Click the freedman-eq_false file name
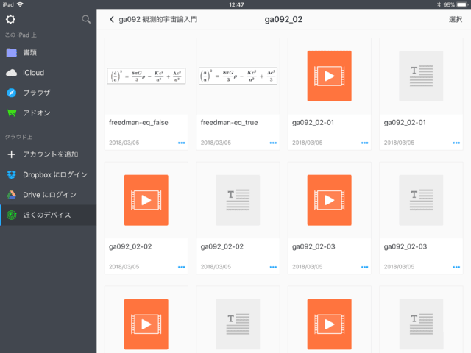The width and height of the screenshot is (471, 353). [138, 123]
